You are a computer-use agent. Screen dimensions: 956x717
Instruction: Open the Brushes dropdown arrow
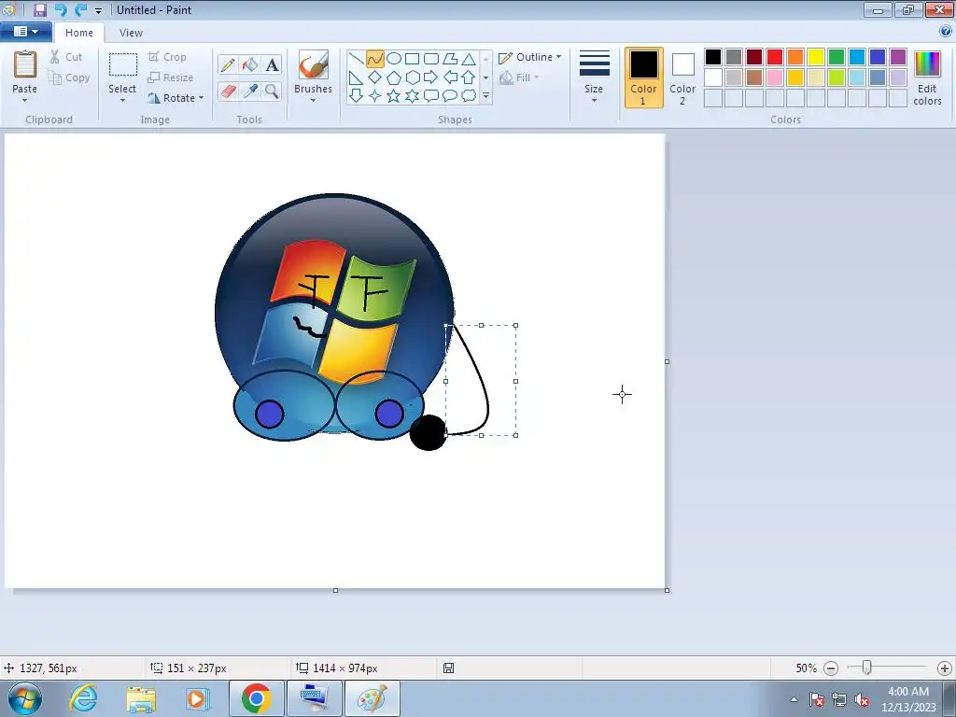coord(313,101)
